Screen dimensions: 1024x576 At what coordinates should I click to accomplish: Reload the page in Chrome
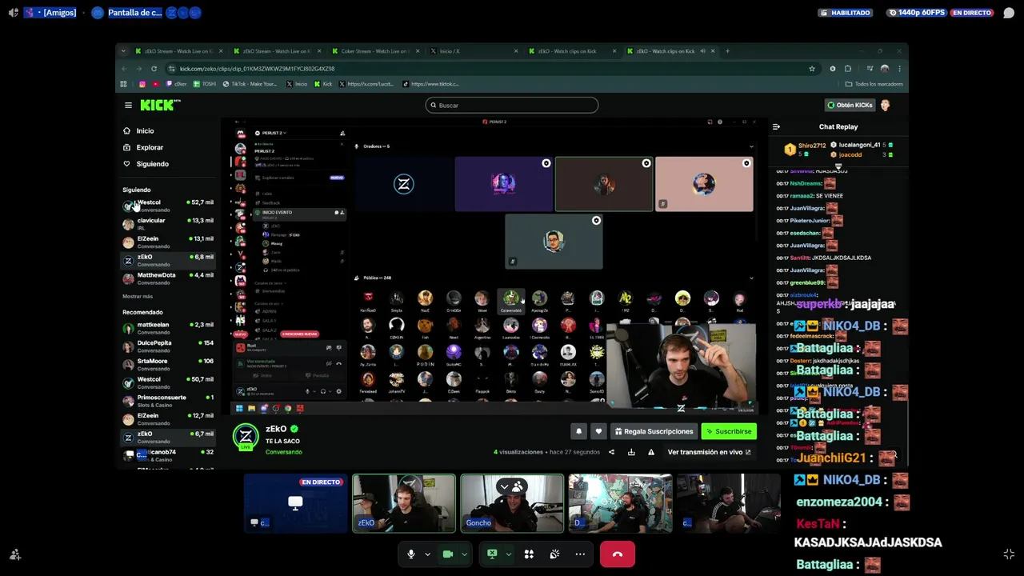click(x=154, y=69)
